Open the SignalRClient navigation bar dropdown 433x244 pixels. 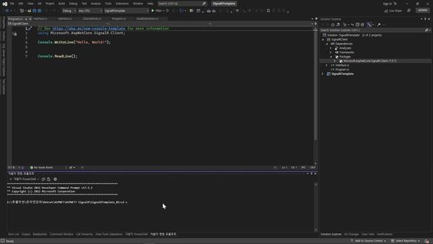(x=58, y=24)
